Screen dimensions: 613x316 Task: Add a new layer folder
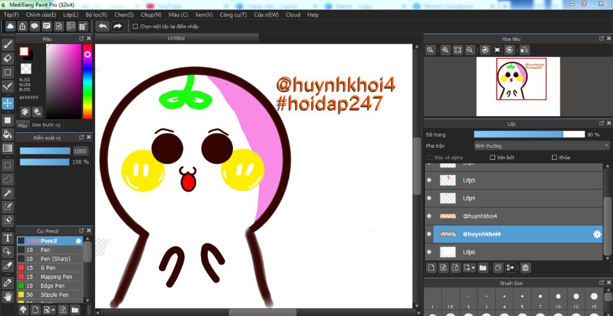tap(483, 268)
